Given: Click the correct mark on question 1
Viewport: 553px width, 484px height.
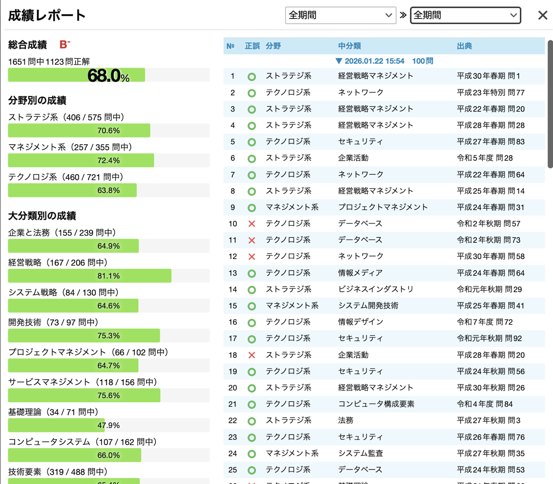Looking at the screenshot, I should 252,77.
